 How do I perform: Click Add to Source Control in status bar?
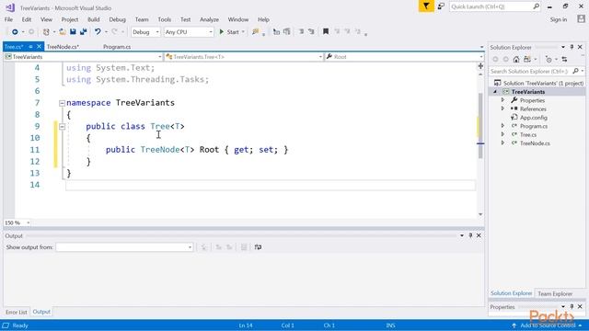point(547,325)
